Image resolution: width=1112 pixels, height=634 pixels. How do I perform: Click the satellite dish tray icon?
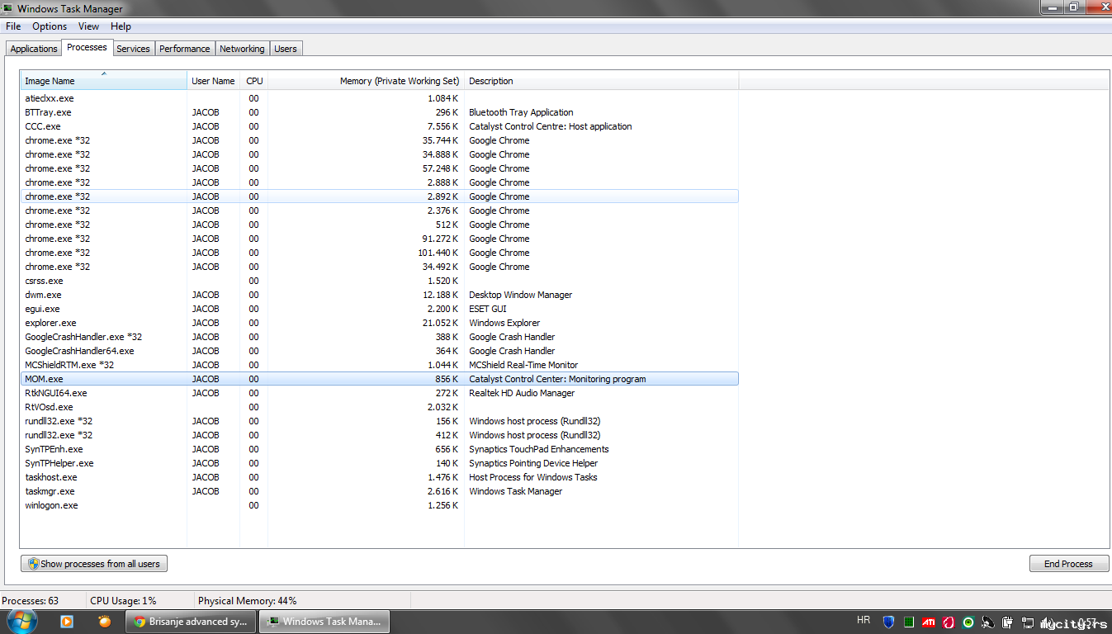pyautogui.click(x=988, y=622)
